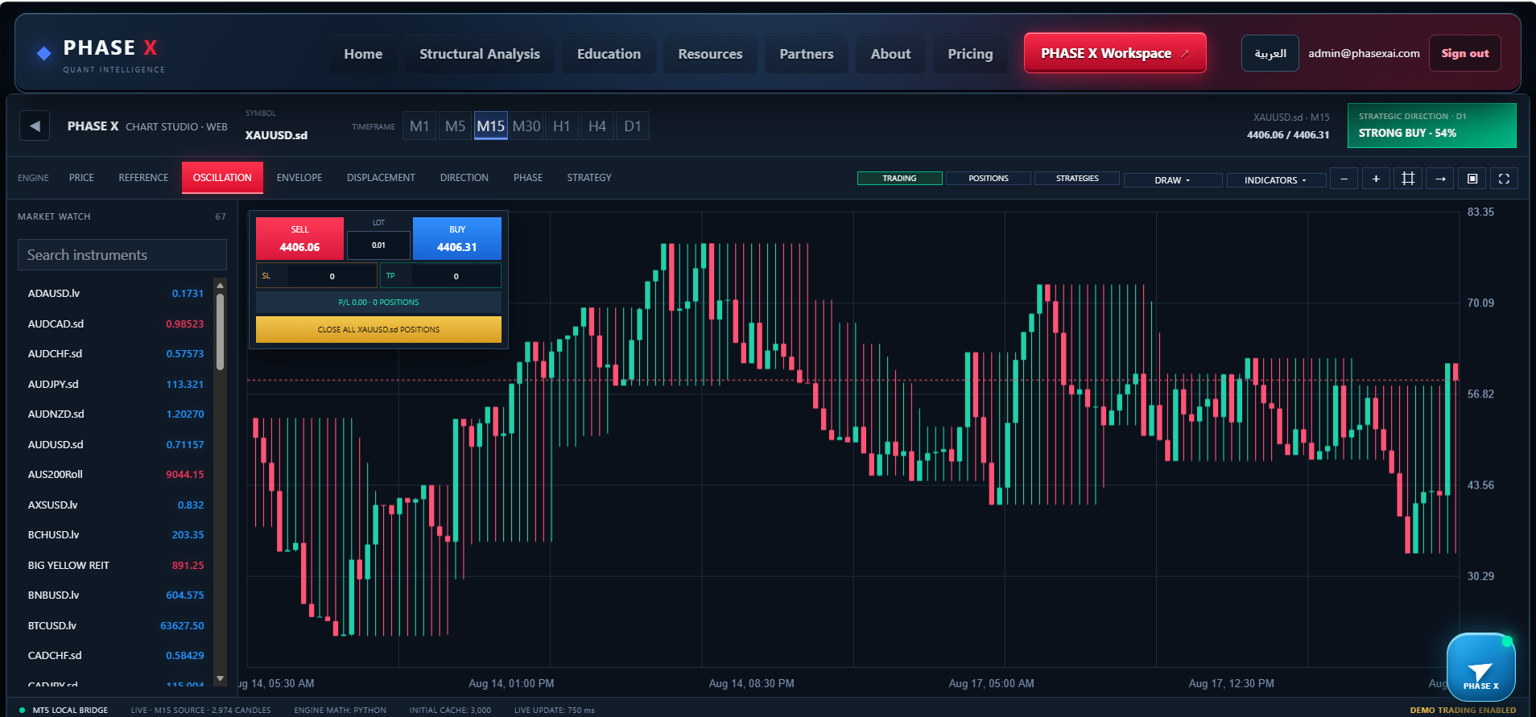Click the zoom in plus icon
Image resolution: width=1536 pixels, height=717 pixels.
tap(1376, 179)
